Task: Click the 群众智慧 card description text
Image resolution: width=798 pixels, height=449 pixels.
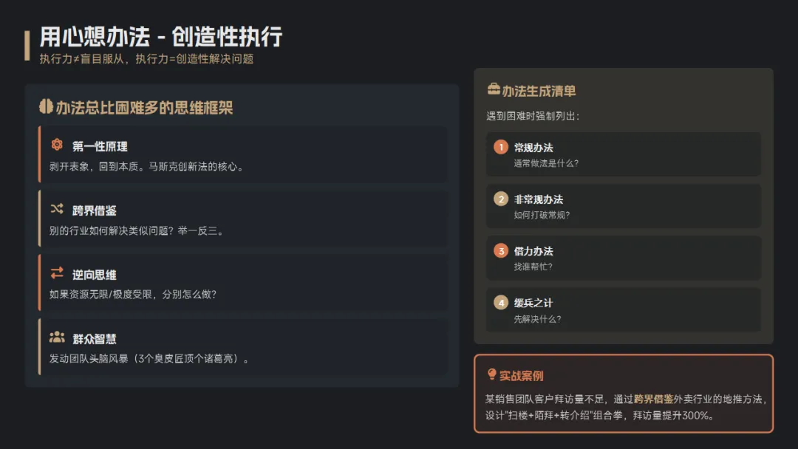Action: point(149,359)
